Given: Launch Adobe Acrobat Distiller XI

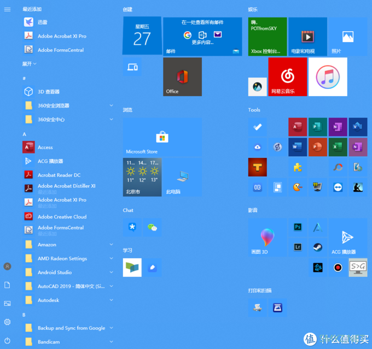Looking at the screenshot, I should (68, 188).
